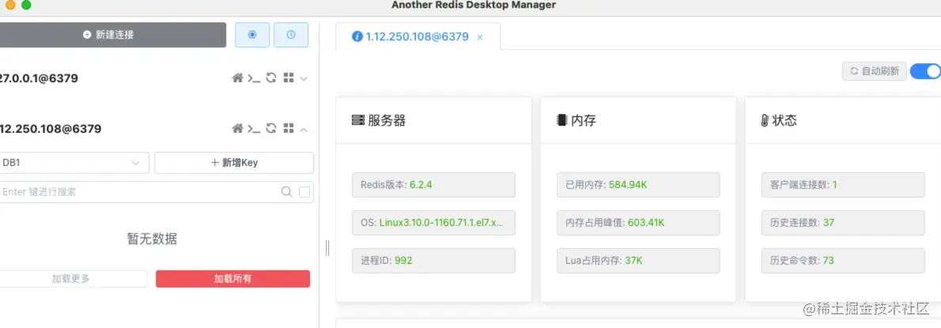
Task: Open grid menu icon for 27.0.0.1@6379
Action: 288,78
